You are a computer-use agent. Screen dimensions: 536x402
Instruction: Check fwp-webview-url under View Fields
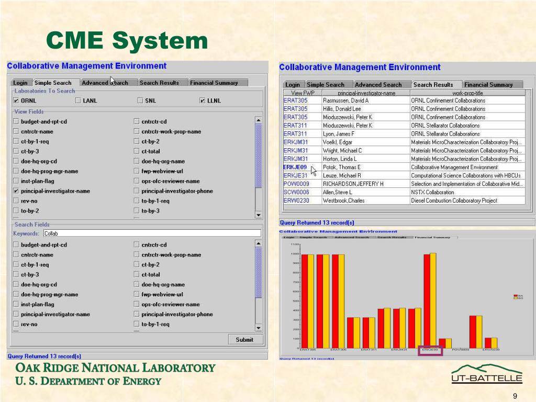(x=137, y=171)
